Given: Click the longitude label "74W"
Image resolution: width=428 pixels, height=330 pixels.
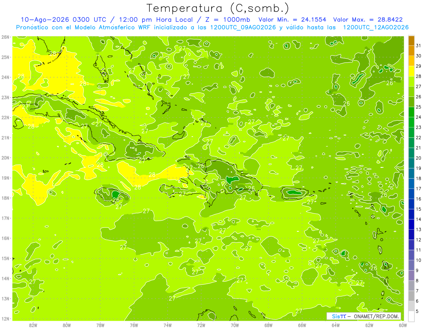Looking at the screenshot, I should (168, 325).
